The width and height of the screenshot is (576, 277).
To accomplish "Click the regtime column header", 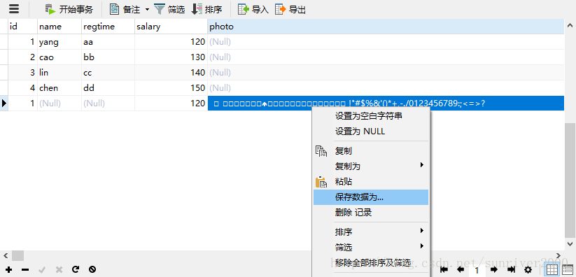I will [108, 27].
